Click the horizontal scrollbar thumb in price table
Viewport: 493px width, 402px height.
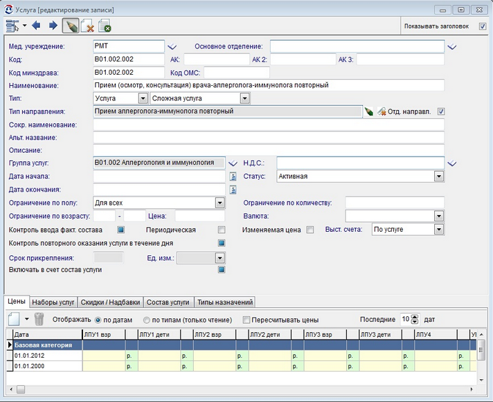click(x=21, y=390)
